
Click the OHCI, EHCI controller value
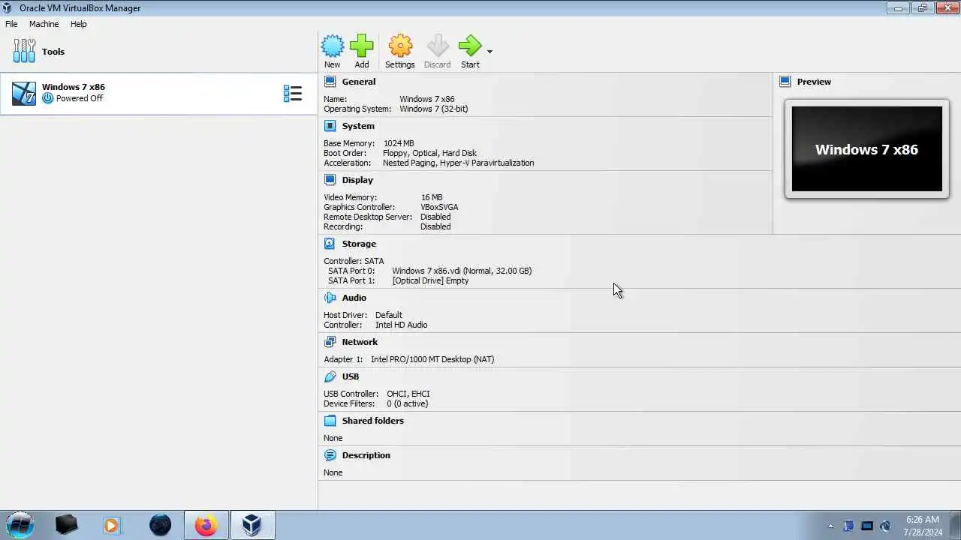[408, 394]
